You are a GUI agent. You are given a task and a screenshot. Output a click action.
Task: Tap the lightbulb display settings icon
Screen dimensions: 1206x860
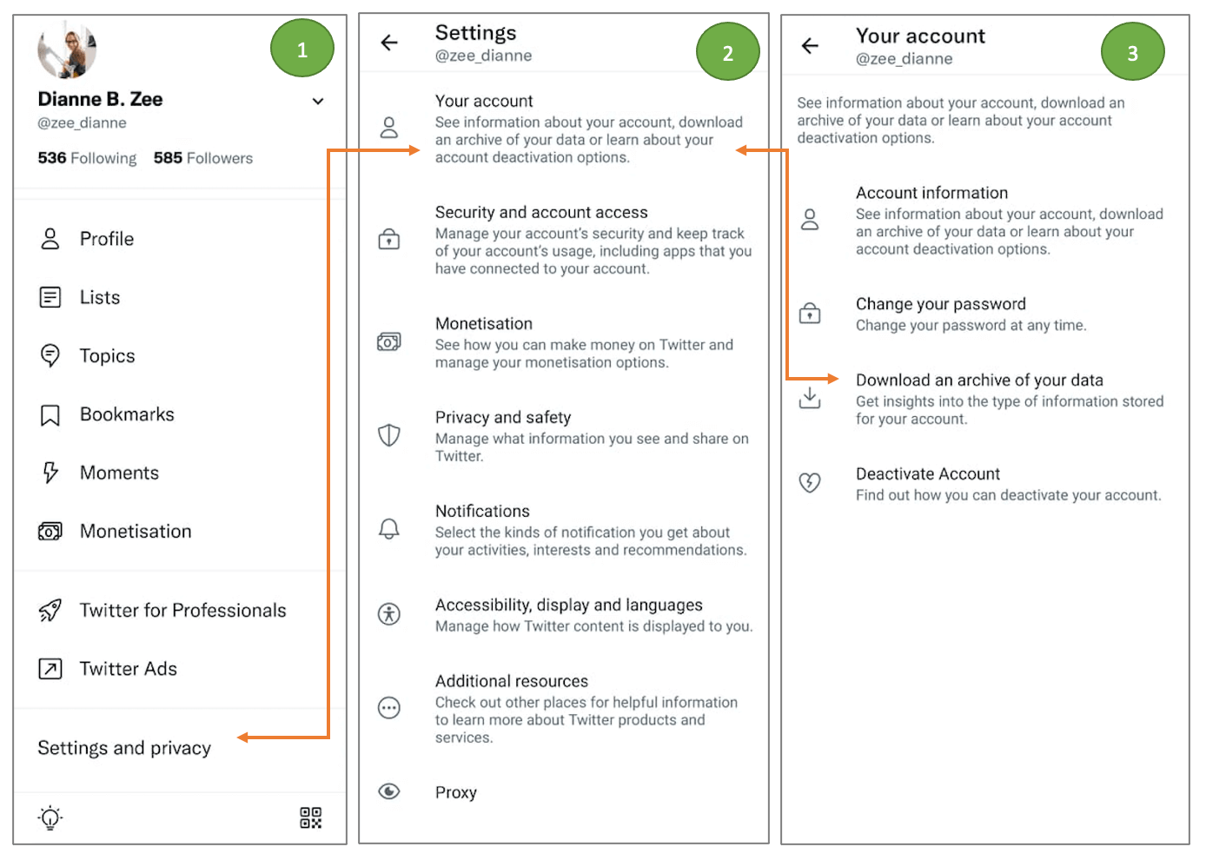50,817
